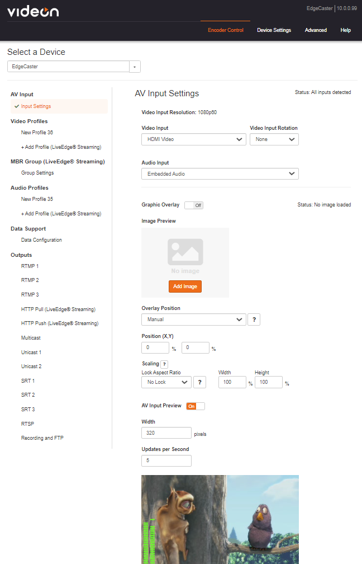Change the Video Input Rotation dropdown
Viewport: 362px width, 564px height.
click(x=274, y=139)
